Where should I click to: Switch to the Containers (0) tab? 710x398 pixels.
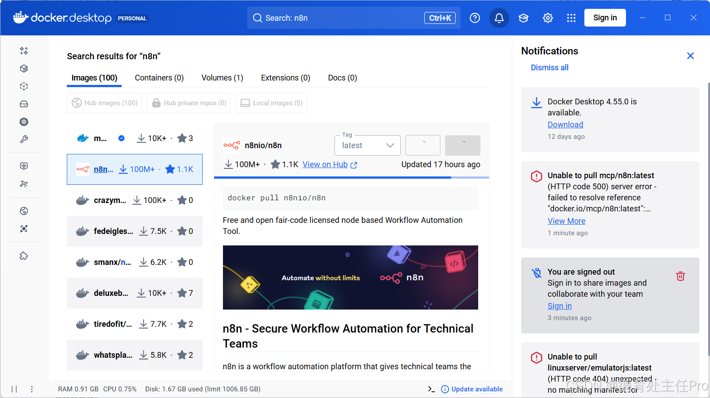(159, 78)
